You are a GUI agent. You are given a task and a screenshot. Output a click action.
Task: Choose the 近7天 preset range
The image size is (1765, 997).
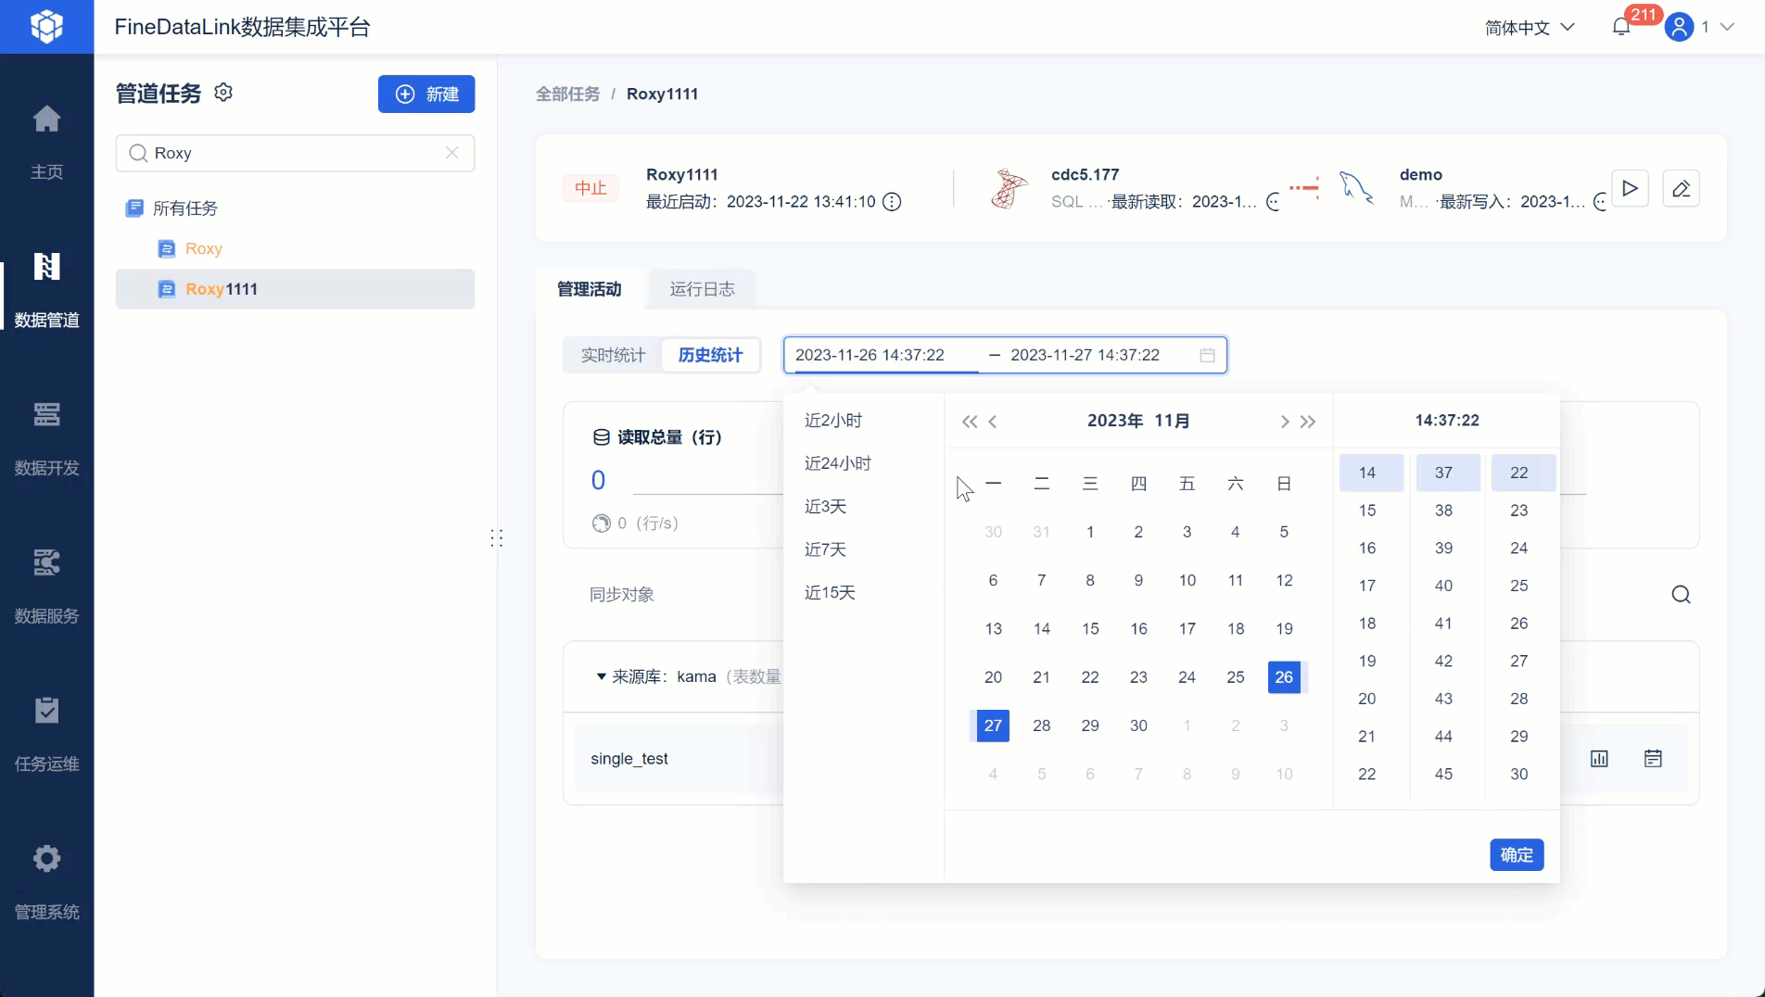[825, 549]
